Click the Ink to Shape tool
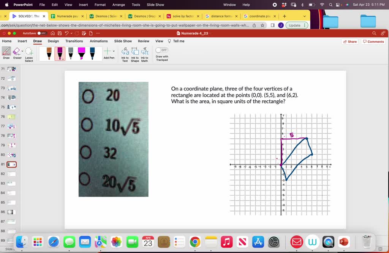 click(x=135, y=53)
